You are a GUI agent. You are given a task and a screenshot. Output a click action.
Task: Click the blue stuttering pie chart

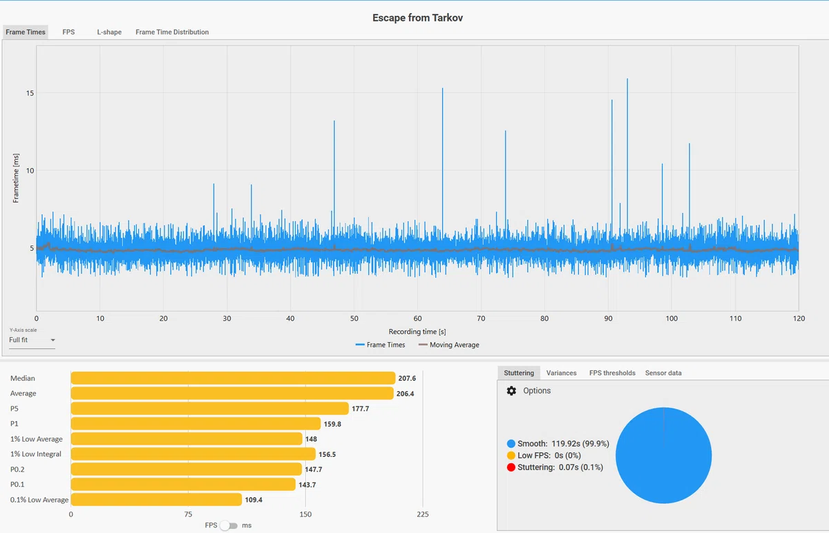[663, 455]
